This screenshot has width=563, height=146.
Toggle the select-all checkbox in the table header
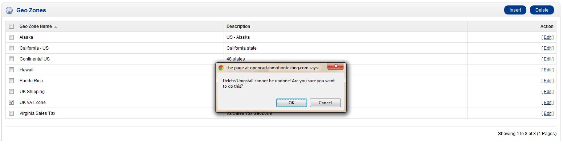(x=12, y=26)
